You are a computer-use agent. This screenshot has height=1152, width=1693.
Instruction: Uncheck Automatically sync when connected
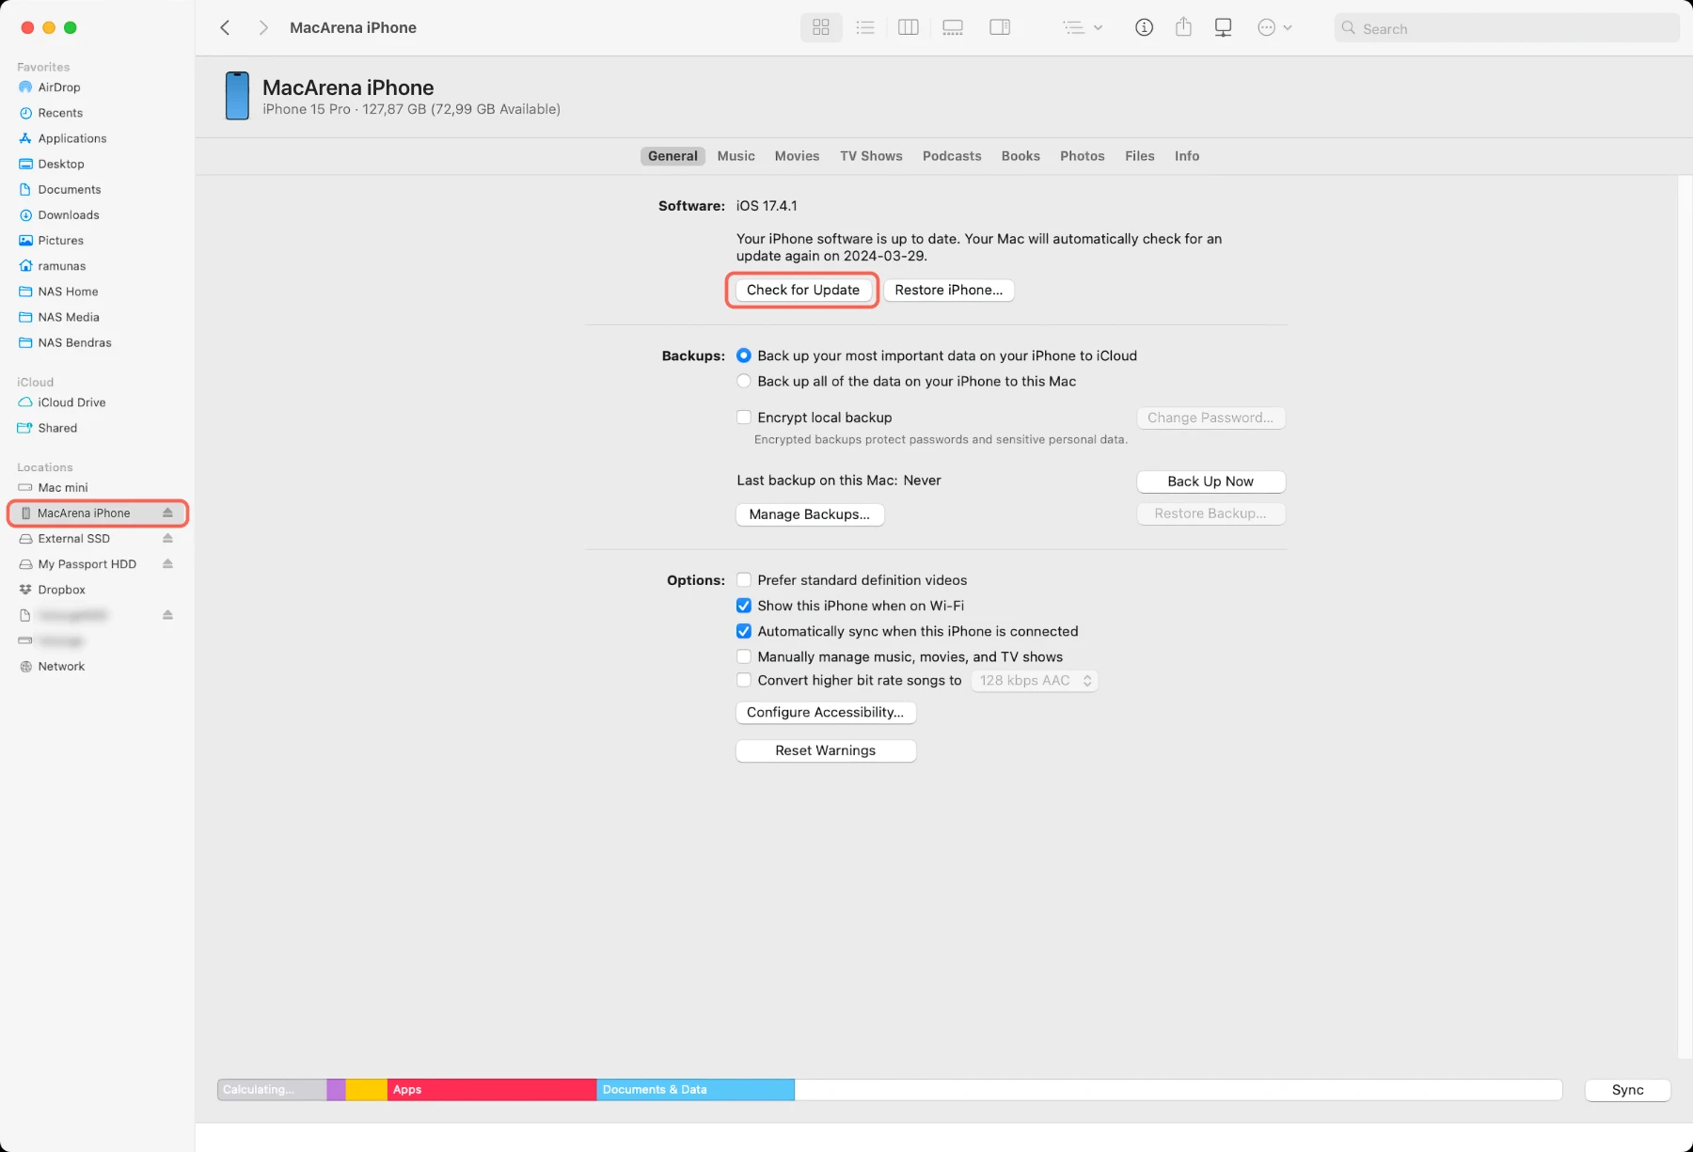pyautogui.click(x=744, y=631)
